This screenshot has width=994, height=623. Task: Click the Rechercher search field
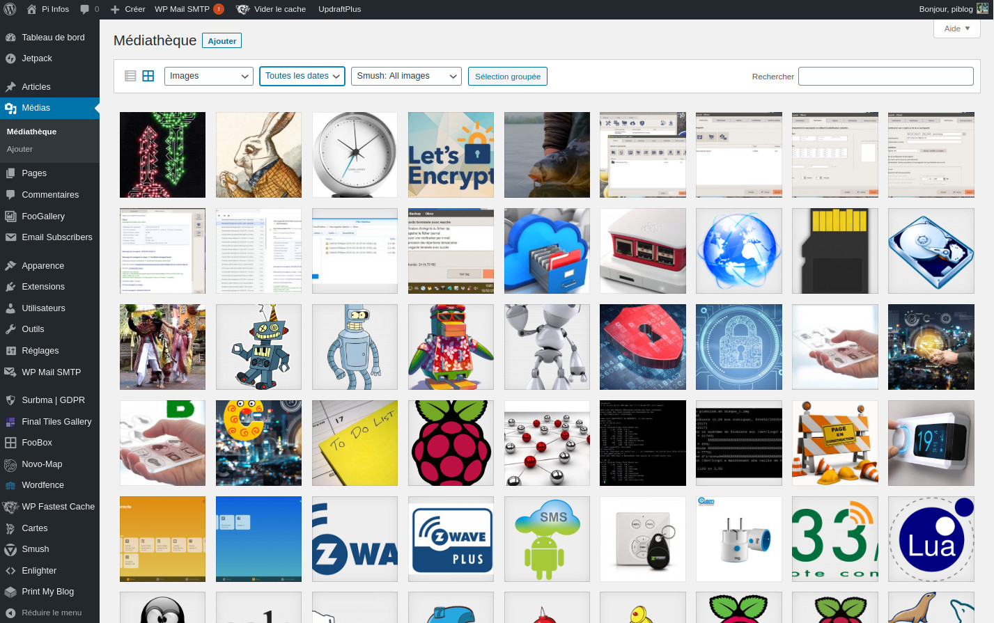[885, 77]
